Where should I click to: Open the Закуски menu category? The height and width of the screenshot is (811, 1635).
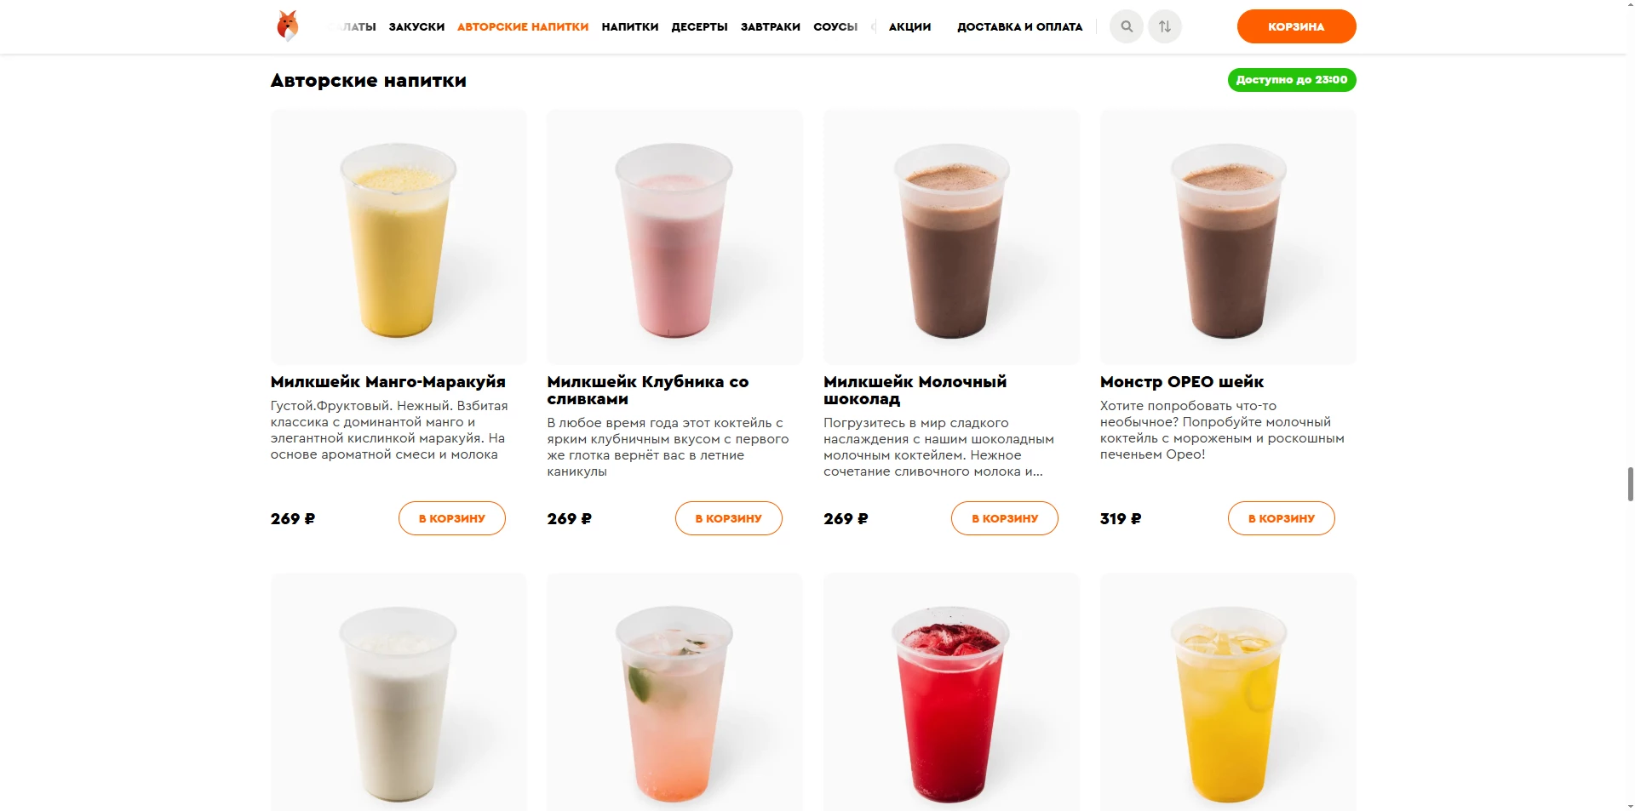click(416, 26)
